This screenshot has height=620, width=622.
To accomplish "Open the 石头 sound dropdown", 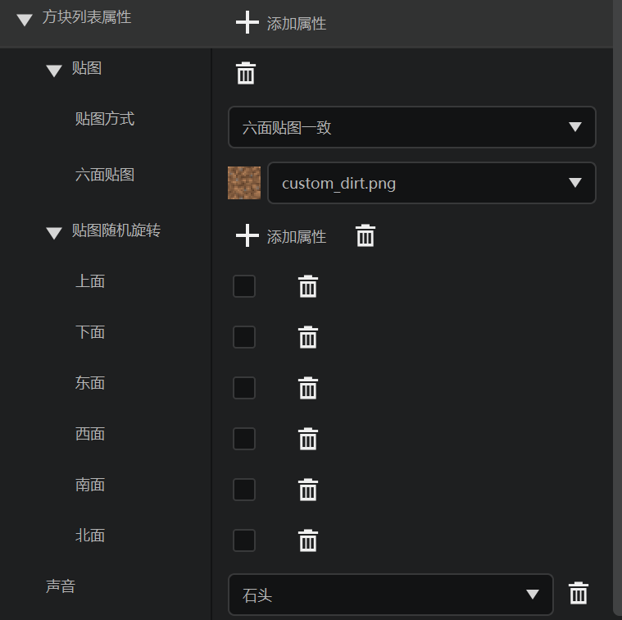I will tap(391, 595).
